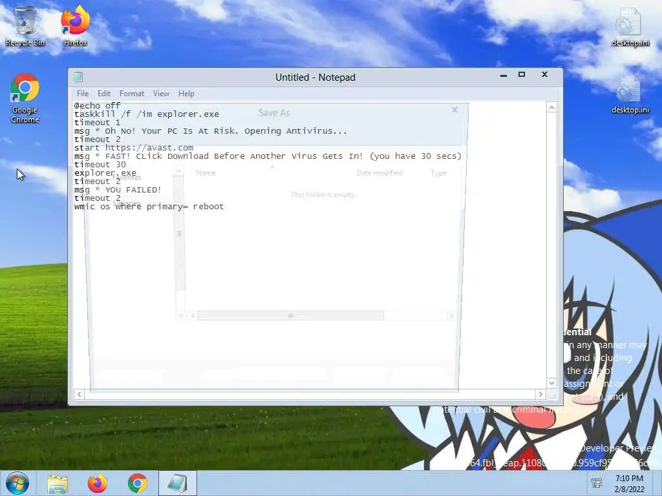
Task: Open the Edit menu in Notepad
Action: 104,94
